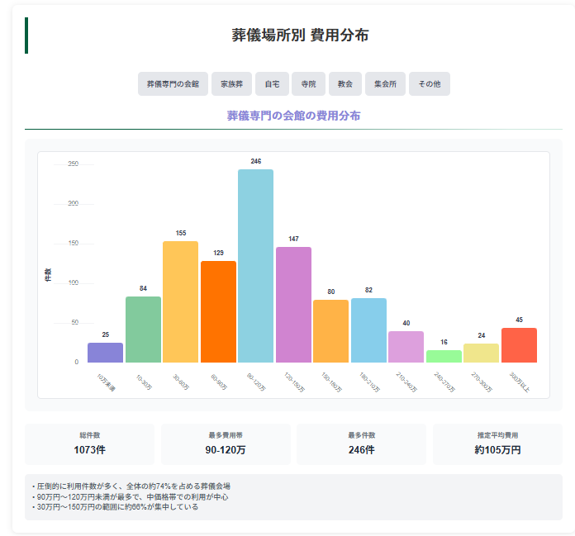This screenshot has width=575, height=536.
Task: Switch to the 集会所 tab
Action: tap(385, 84)
